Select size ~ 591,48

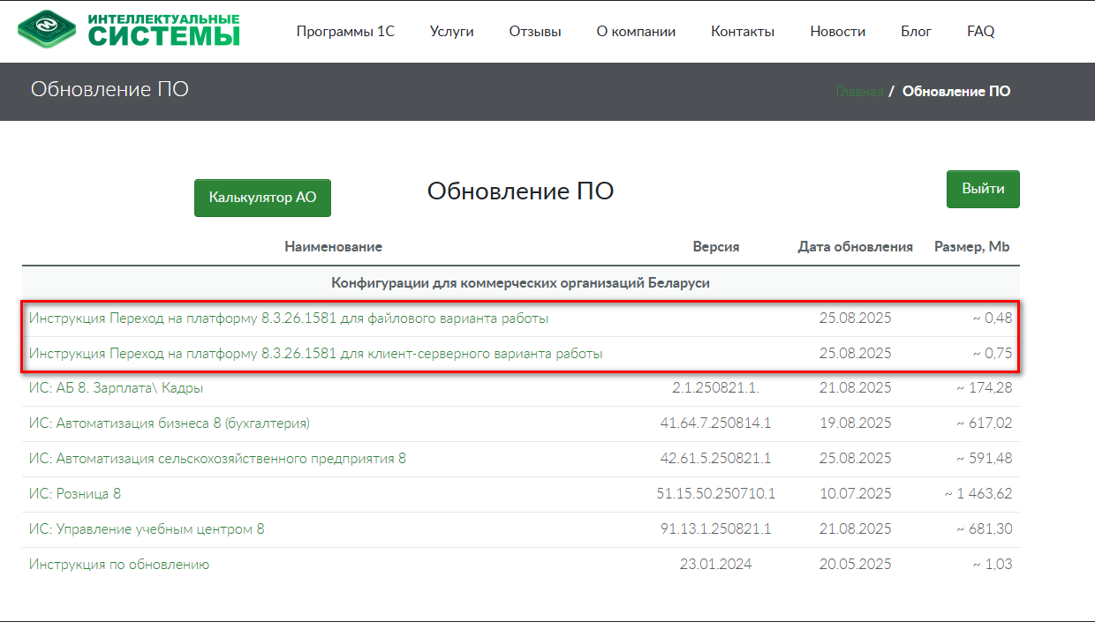click(984, 459)
